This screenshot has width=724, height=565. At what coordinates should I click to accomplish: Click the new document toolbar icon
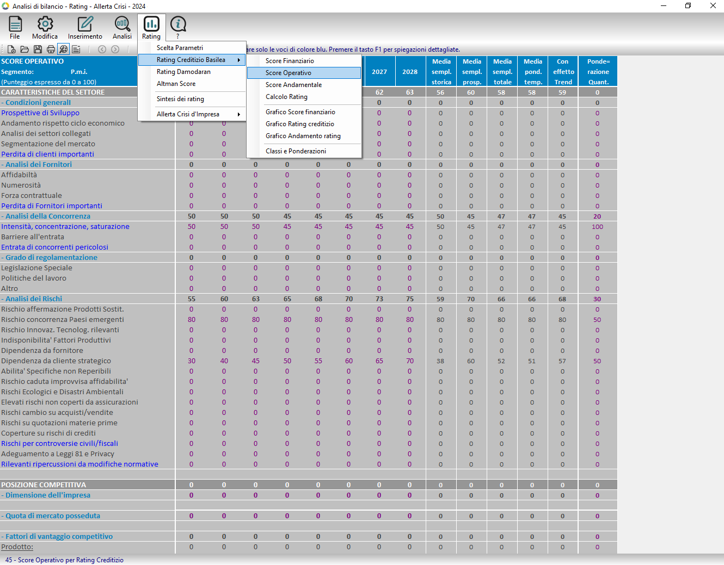coord(11,49)
